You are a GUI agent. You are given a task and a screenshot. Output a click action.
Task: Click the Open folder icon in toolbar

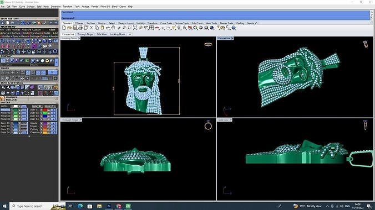(x=69, y=28)
